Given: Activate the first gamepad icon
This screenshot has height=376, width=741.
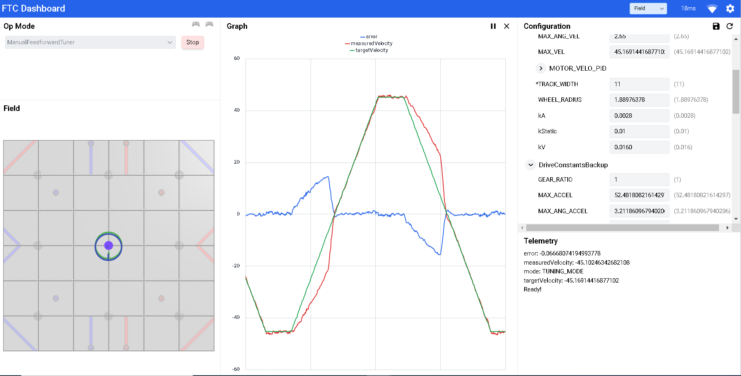Looking at the screenshot, I should pyautogui.click(x=195, y=24).
